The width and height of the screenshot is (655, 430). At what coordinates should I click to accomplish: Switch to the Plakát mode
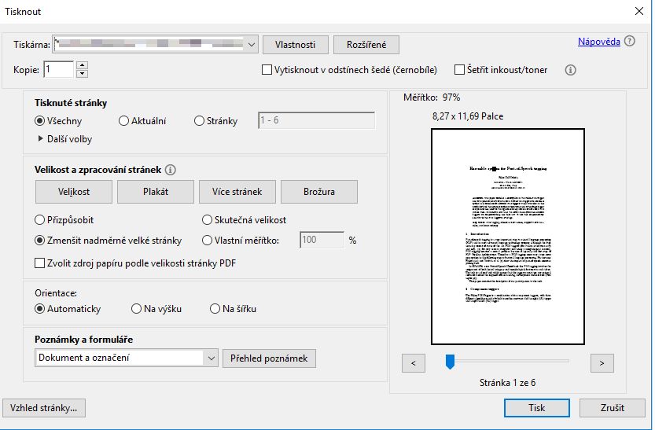click(156, 192)
